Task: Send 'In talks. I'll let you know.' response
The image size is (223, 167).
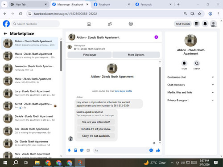Action: (x=96, y=129)
